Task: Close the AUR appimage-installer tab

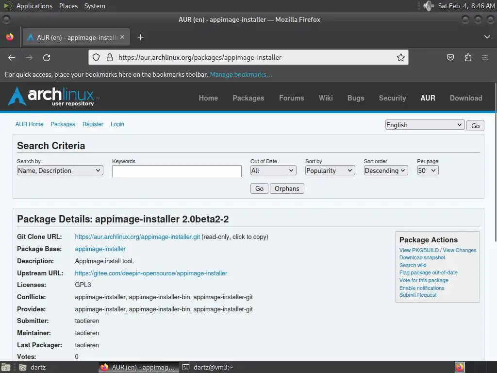Action: tap(122, 37)
